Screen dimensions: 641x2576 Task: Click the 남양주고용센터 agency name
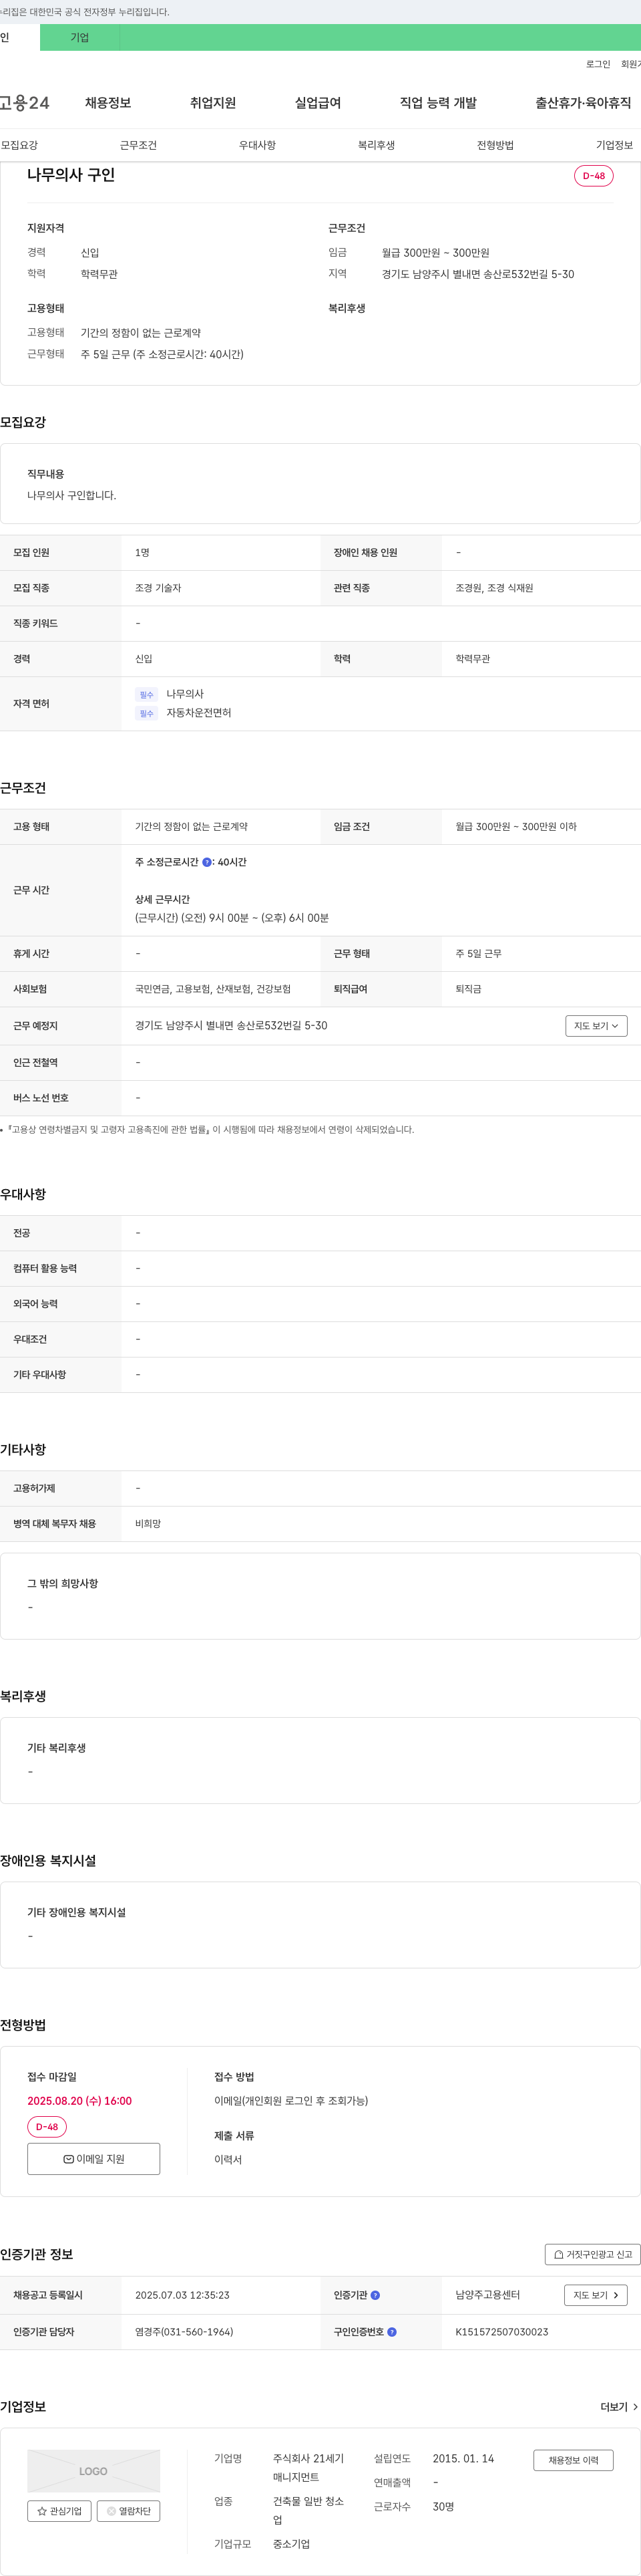pos(487,2295)
